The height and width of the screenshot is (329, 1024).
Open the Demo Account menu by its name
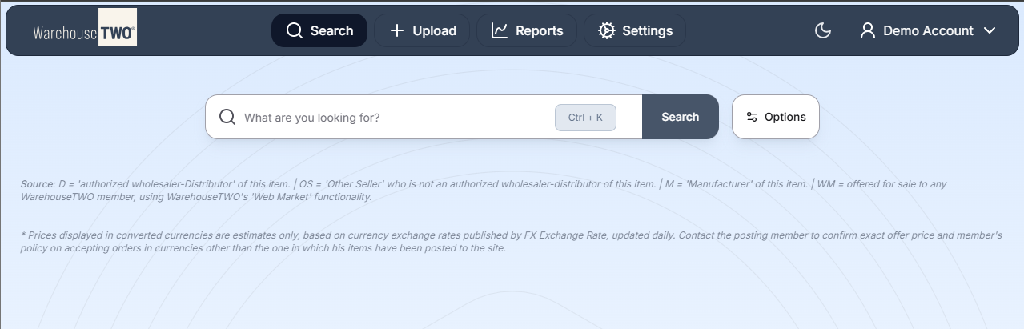928,30
